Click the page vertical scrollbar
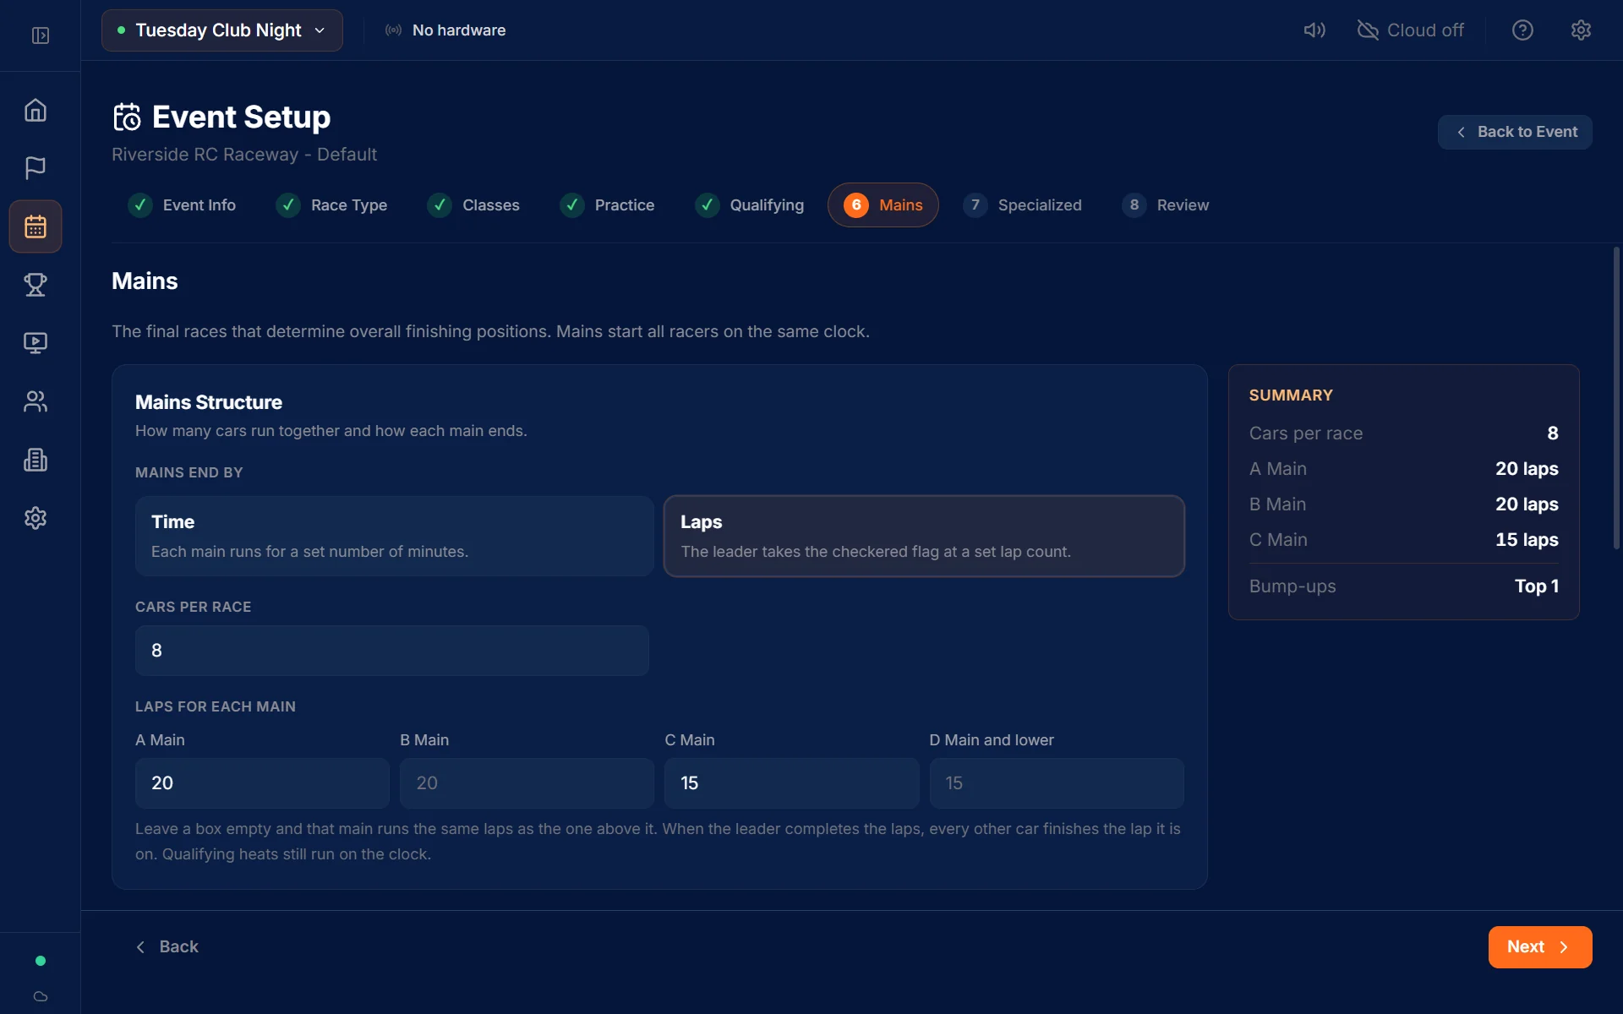The width and height of the screenshot is (1623, 1014). [1616, 397]
